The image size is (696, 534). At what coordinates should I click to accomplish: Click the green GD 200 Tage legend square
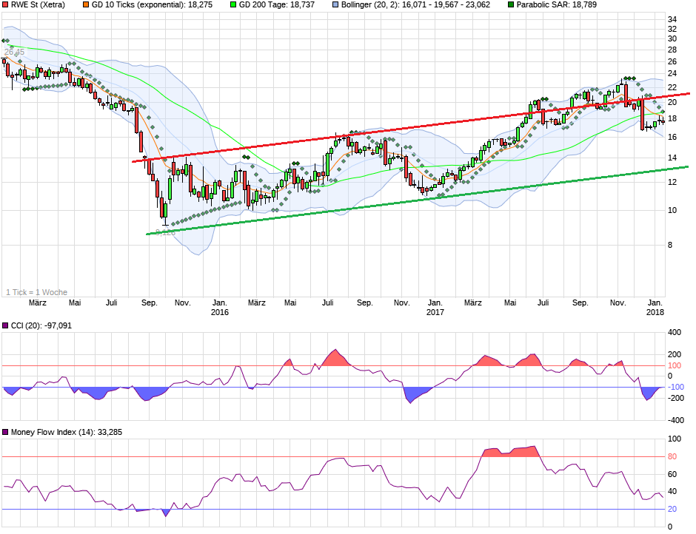(x=232, y=6)
